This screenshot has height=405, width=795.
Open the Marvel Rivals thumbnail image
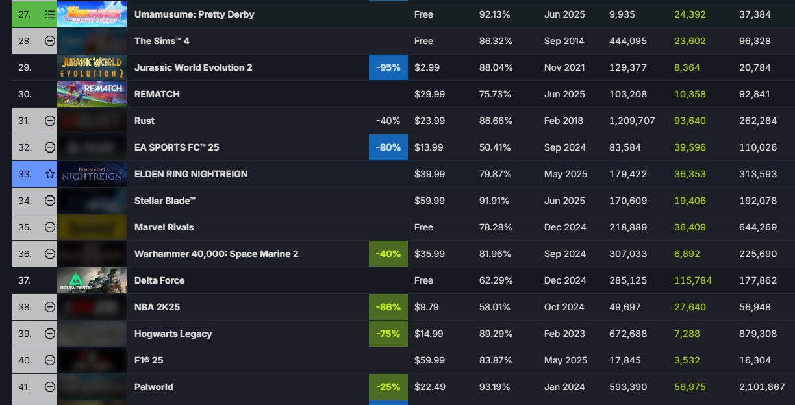pos(92,227)
